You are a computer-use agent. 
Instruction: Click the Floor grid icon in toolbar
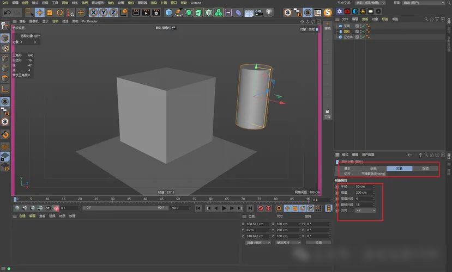[249, 13]
